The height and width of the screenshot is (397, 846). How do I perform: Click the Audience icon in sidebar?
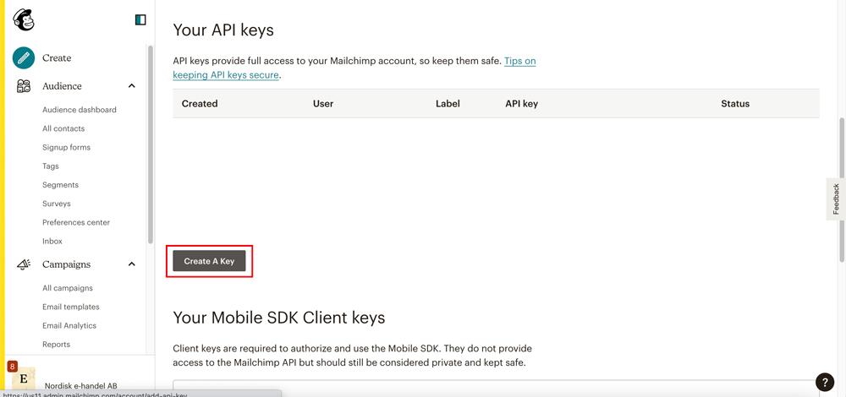23,86
